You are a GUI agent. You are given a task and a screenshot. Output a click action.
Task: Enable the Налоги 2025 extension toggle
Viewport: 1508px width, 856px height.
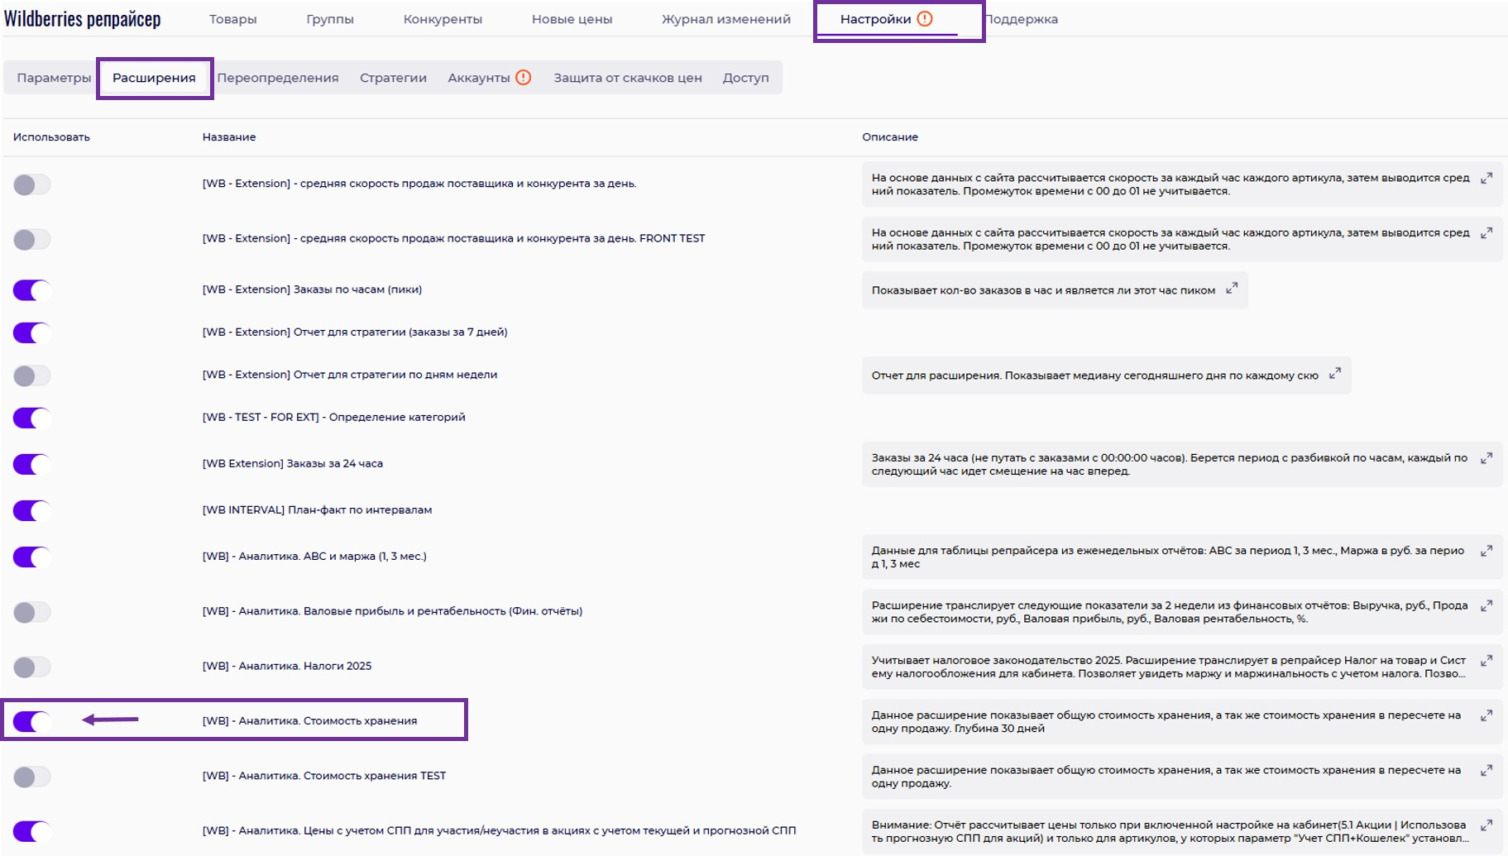coord(32,667)
